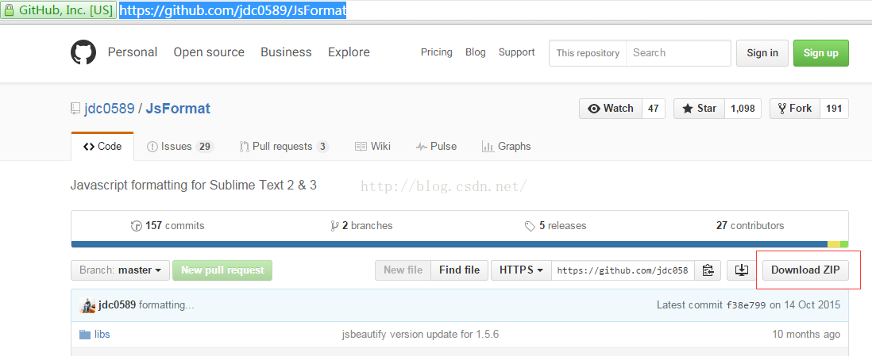Click the New file button
The width and height of the screenshot is (872, 356).
403,270
